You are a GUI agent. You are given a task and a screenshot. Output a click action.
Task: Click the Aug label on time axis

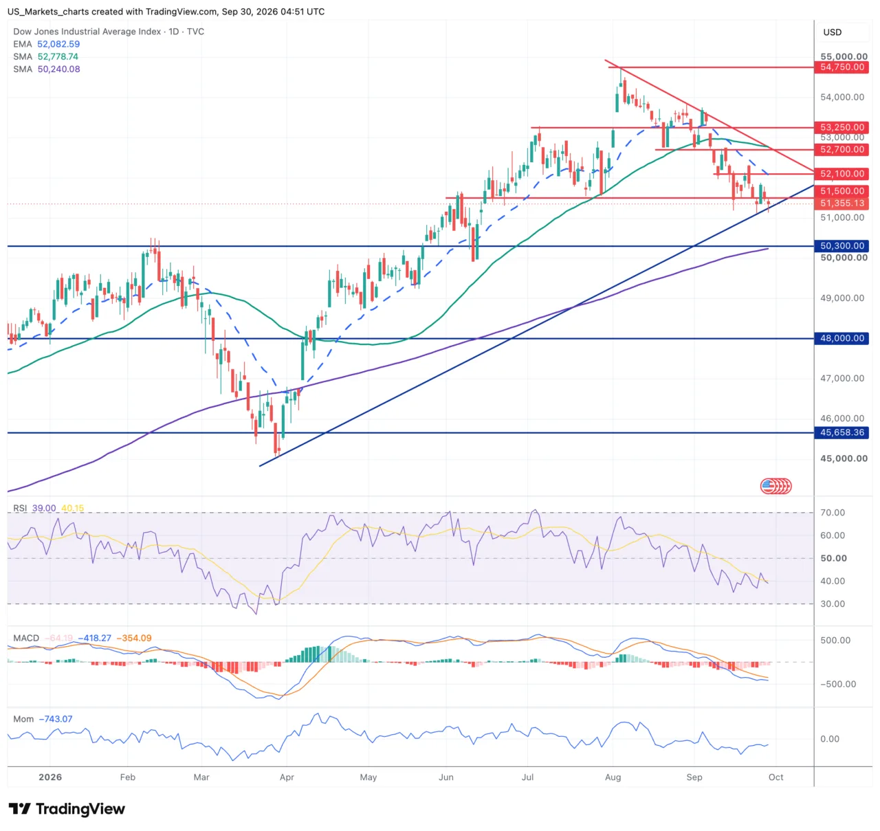pyautogui.click(x=613, y=777)
